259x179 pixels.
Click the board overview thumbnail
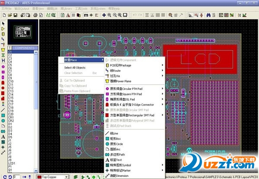coord(23,32)
